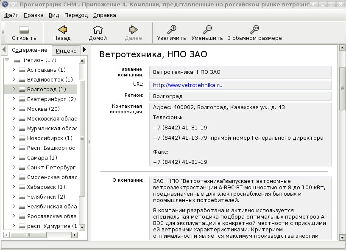The width and height of the screenshot is (346, 250).
Task: Select Респ. Башкортостан tree item
Action: pyautogui.click(x=52, y=148)
